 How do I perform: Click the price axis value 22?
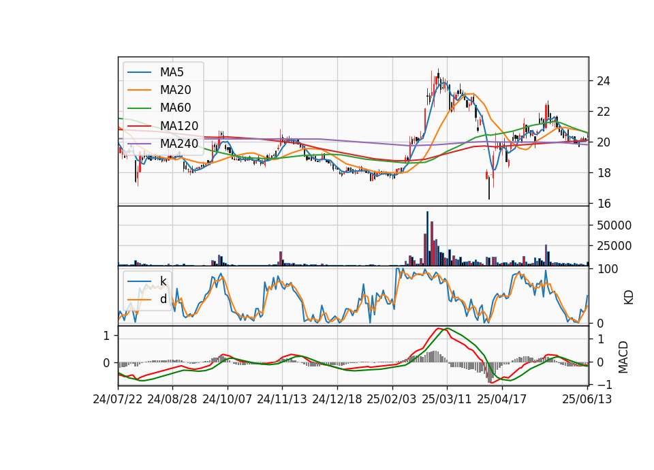tap(604, 112)
